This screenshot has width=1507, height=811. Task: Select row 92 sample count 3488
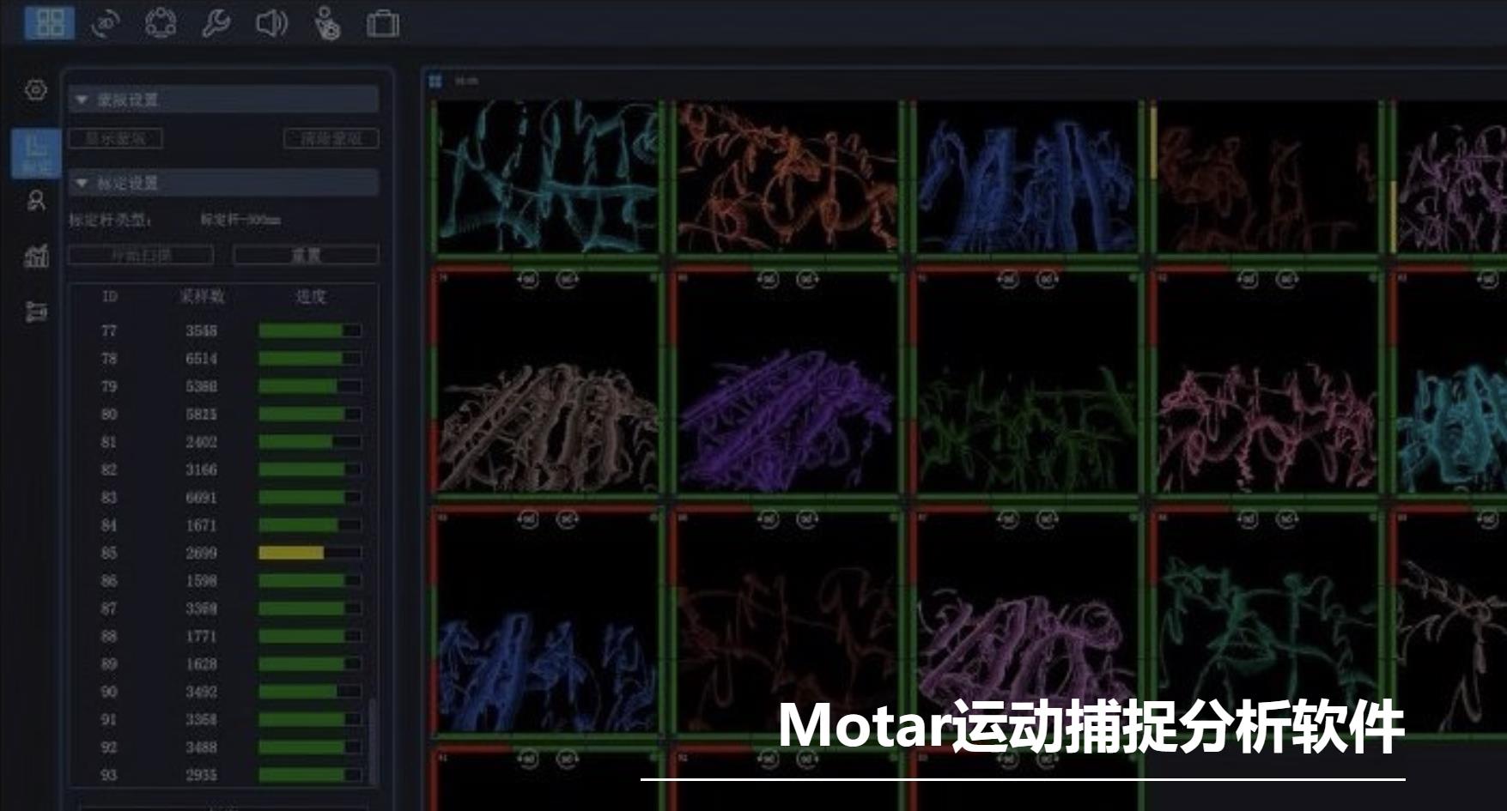pos(202,747)
